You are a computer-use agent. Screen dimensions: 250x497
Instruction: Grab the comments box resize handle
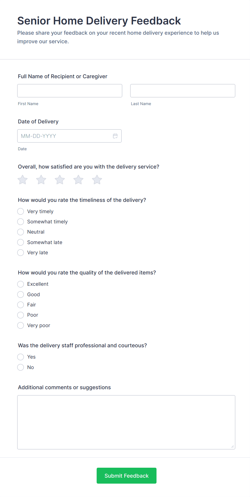[x=233, y=446]
